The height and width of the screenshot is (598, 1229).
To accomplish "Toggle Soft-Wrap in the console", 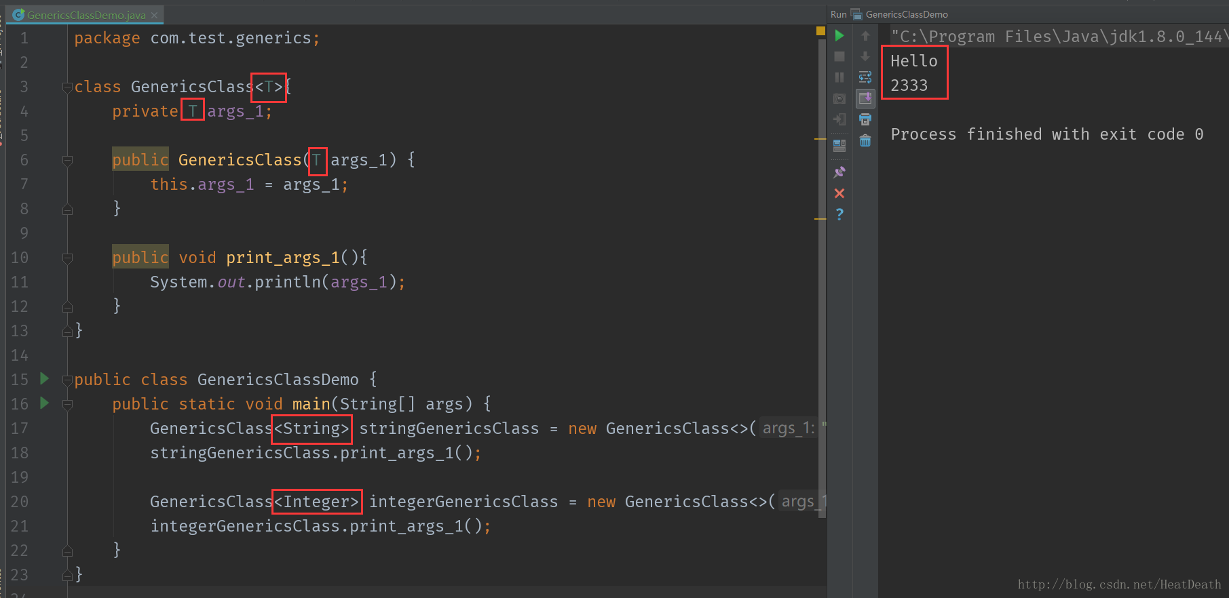I will pos(865,77).
